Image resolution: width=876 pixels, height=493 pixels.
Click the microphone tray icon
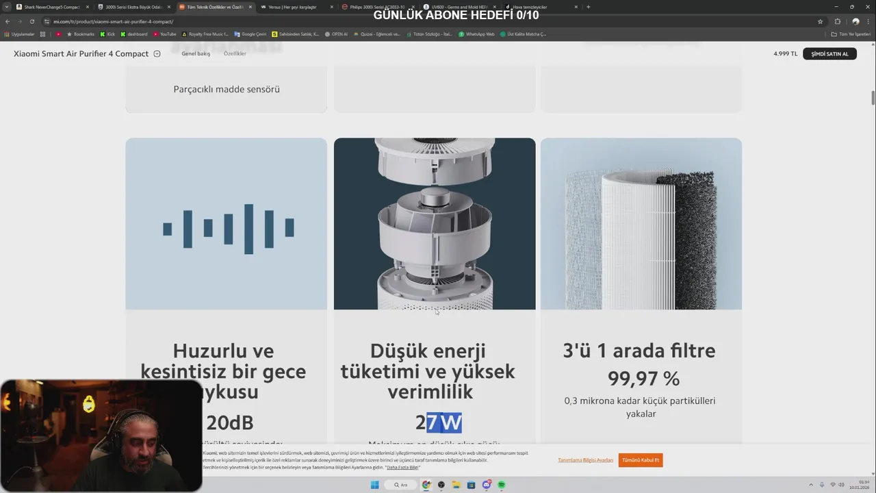(822, 485)
